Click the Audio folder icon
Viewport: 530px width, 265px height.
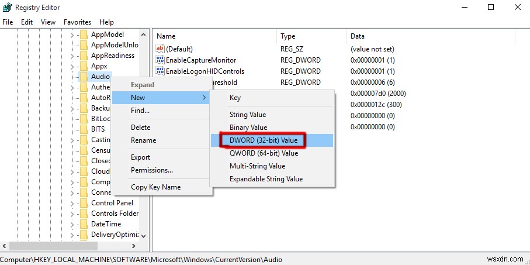[84, 77]
